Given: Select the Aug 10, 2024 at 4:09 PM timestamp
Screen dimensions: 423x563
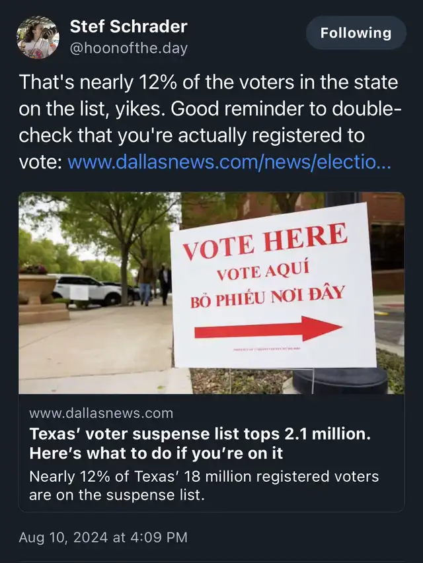Looking at the screenshot, I should [103, 537].
